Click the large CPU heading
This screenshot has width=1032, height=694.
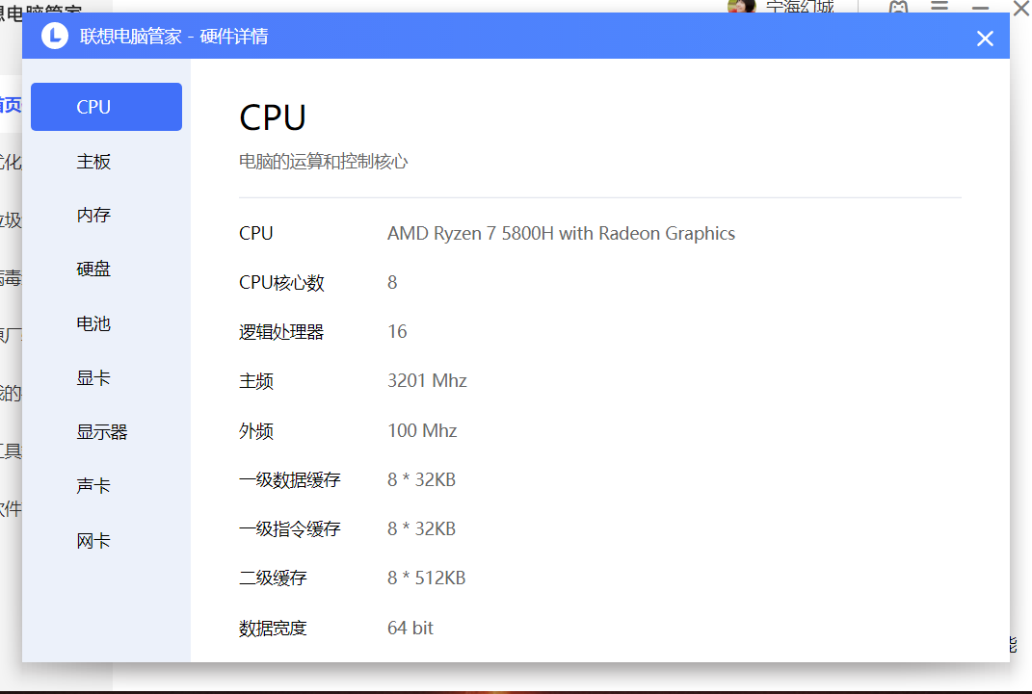273,117
